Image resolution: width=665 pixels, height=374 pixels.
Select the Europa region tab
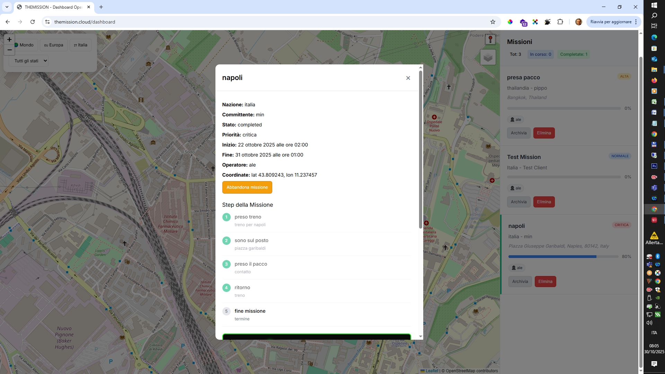(54, 45)
